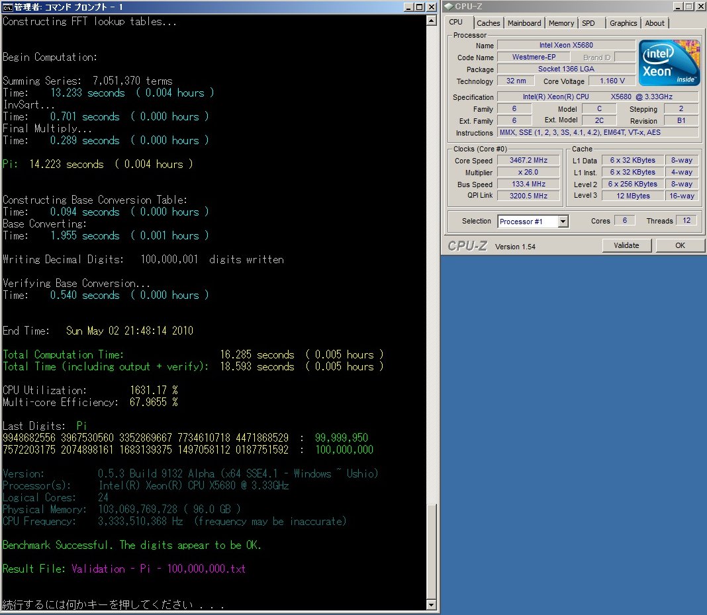Show the Graphics tab
This screenshot has width=707, height=615.
[x=623, y=23]
